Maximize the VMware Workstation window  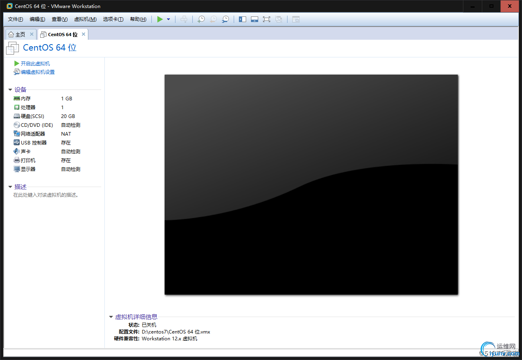(491, 6)
